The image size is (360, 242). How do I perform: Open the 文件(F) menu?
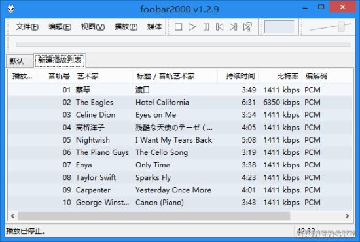click(x=27, y=27)
